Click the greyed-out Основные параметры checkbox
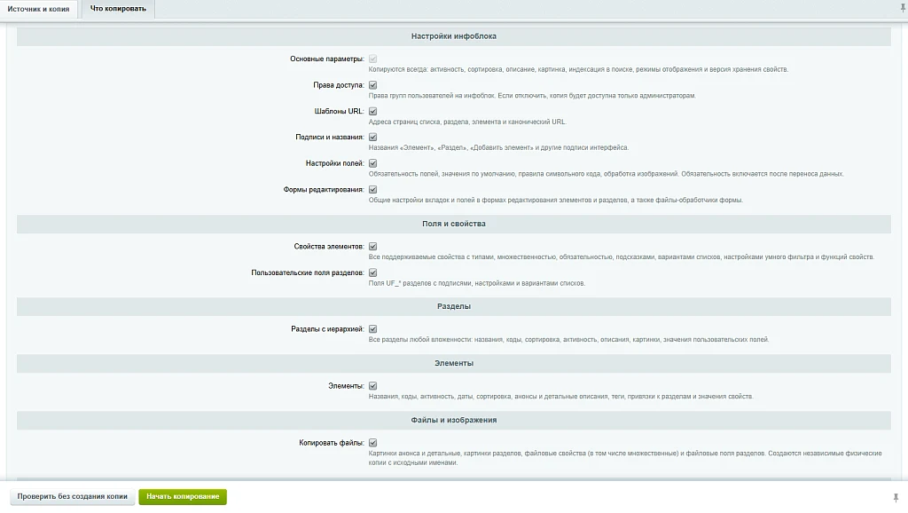This screenshot has width=908, height=513. (x=373, y=59)
